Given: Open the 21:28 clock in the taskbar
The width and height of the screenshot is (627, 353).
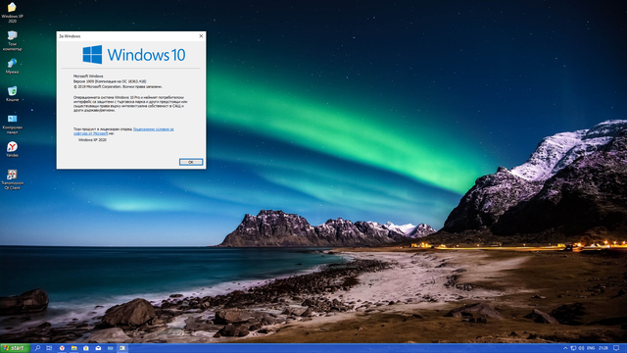Looking at the screenshot, I should tap(603, 348).
